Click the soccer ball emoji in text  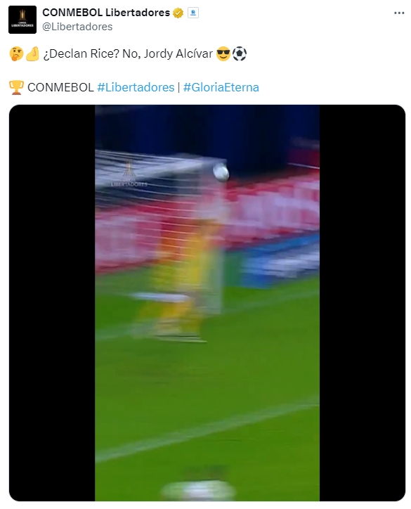[240, 54]
